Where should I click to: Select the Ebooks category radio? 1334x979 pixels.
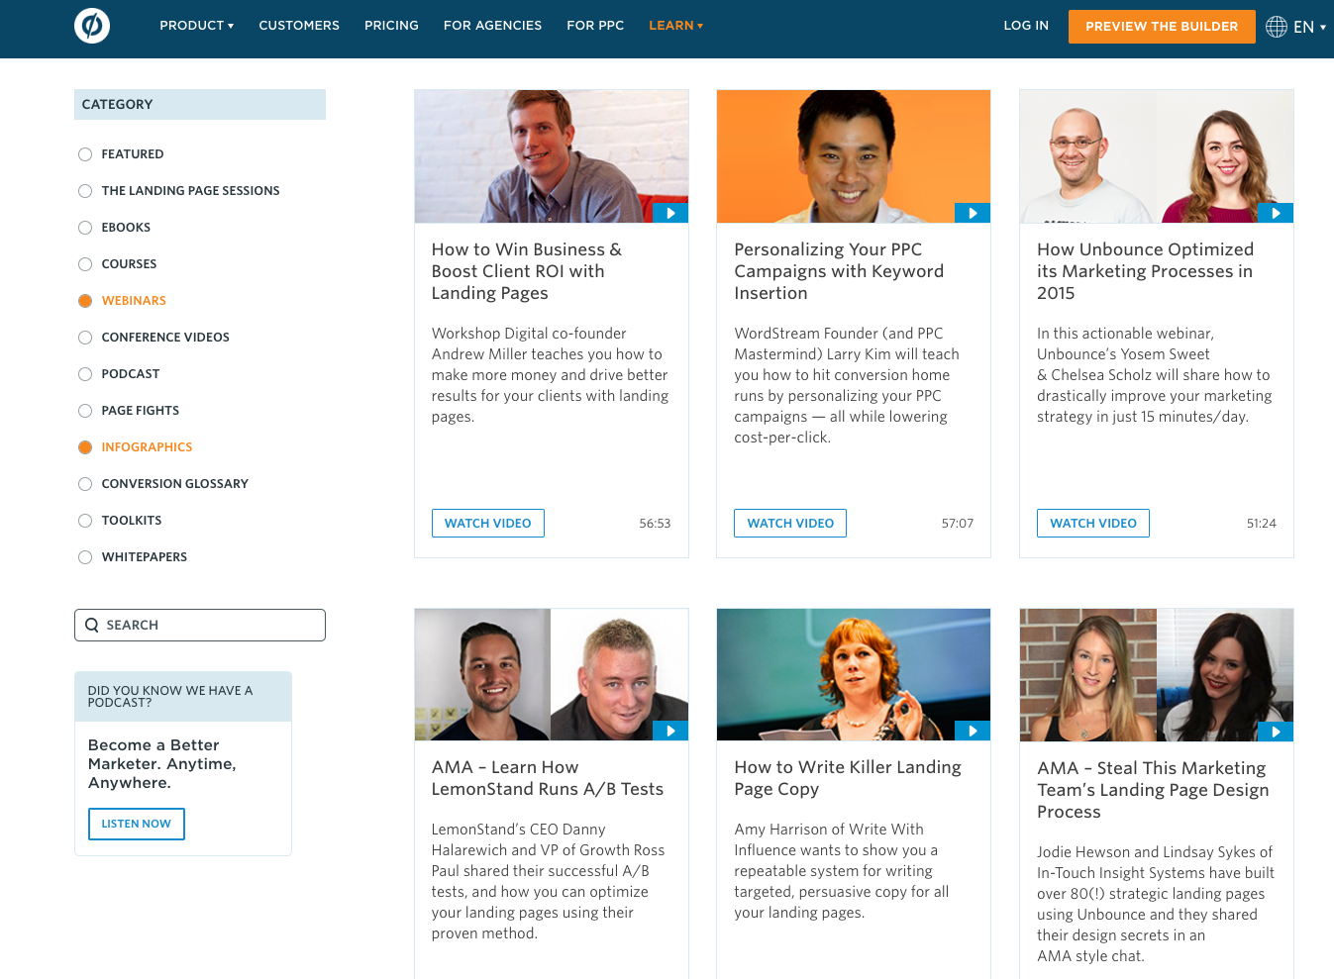click(x=85, y=228)
